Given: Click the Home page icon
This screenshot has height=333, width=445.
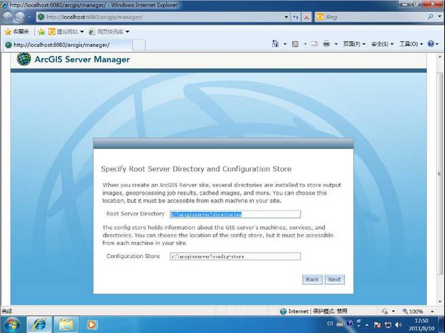Looking at the screenshot, I should (x=275, y=43).
